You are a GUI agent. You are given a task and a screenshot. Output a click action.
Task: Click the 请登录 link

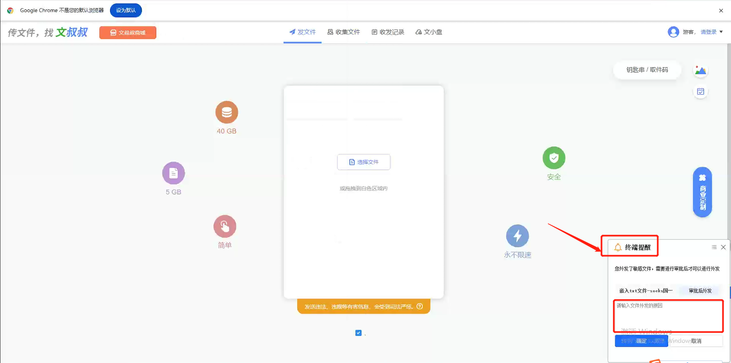tap(708, 32)
